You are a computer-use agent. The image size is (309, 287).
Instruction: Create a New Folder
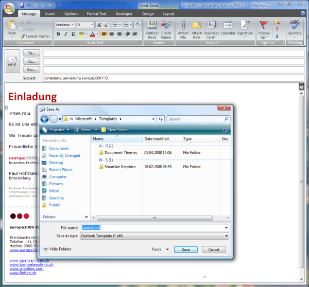point(114,130)
